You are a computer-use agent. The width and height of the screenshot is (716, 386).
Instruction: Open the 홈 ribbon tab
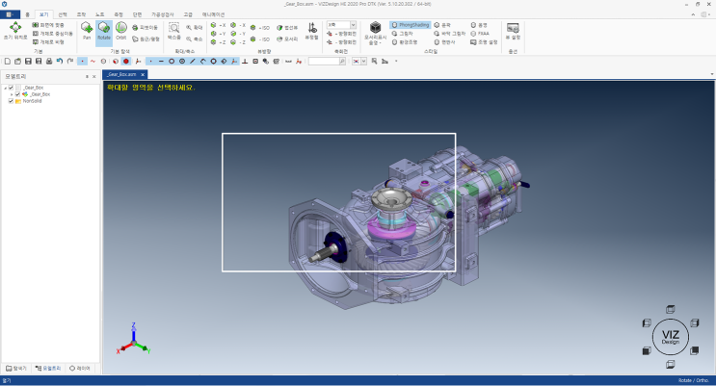(27, 14)
